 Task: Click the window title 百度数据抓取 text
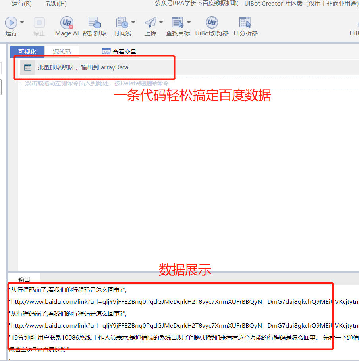tap(220, 3)
